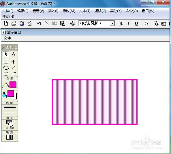Viewport: 171px width, 154px height.
Task: Click the 不透明 mode icon
Action: point(10,125)
